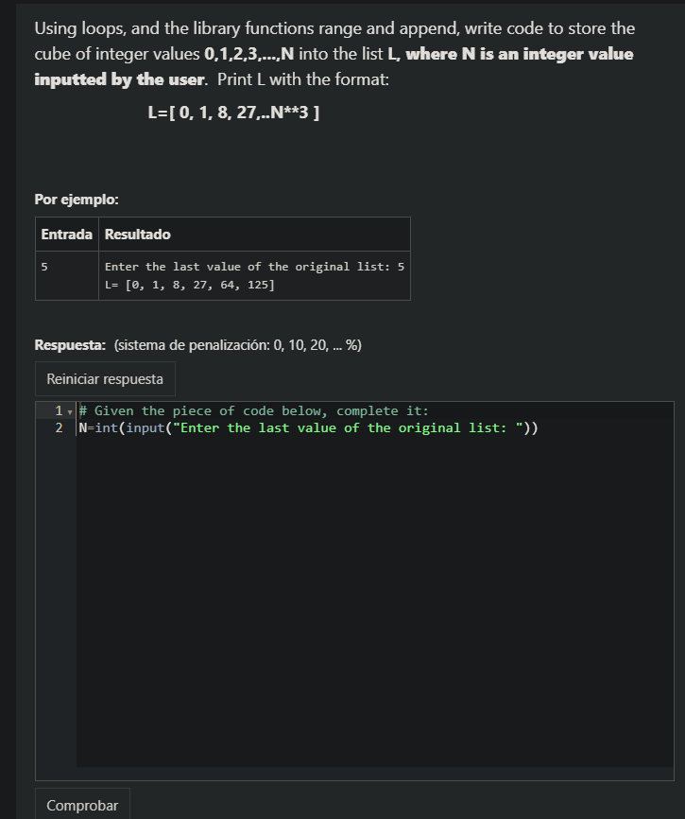Screen dimensions: 685x819
Task: Select line number 2 in the gutter
Action: (59, 427)
